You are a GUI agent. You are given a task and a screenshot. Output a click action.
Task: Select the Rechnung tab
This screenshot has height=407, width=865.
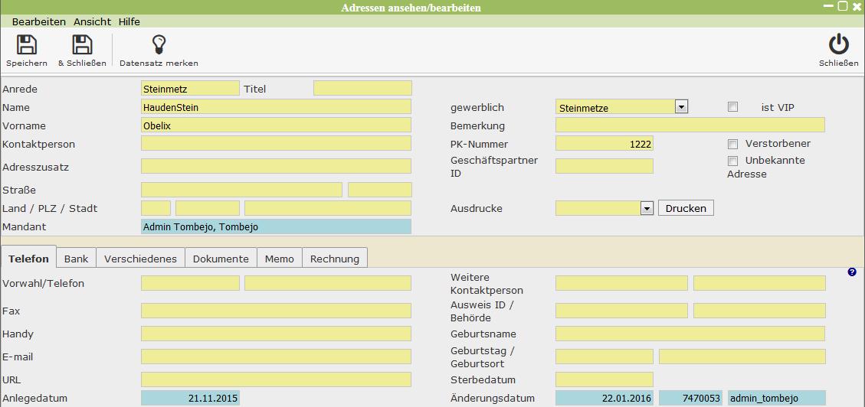335,259
